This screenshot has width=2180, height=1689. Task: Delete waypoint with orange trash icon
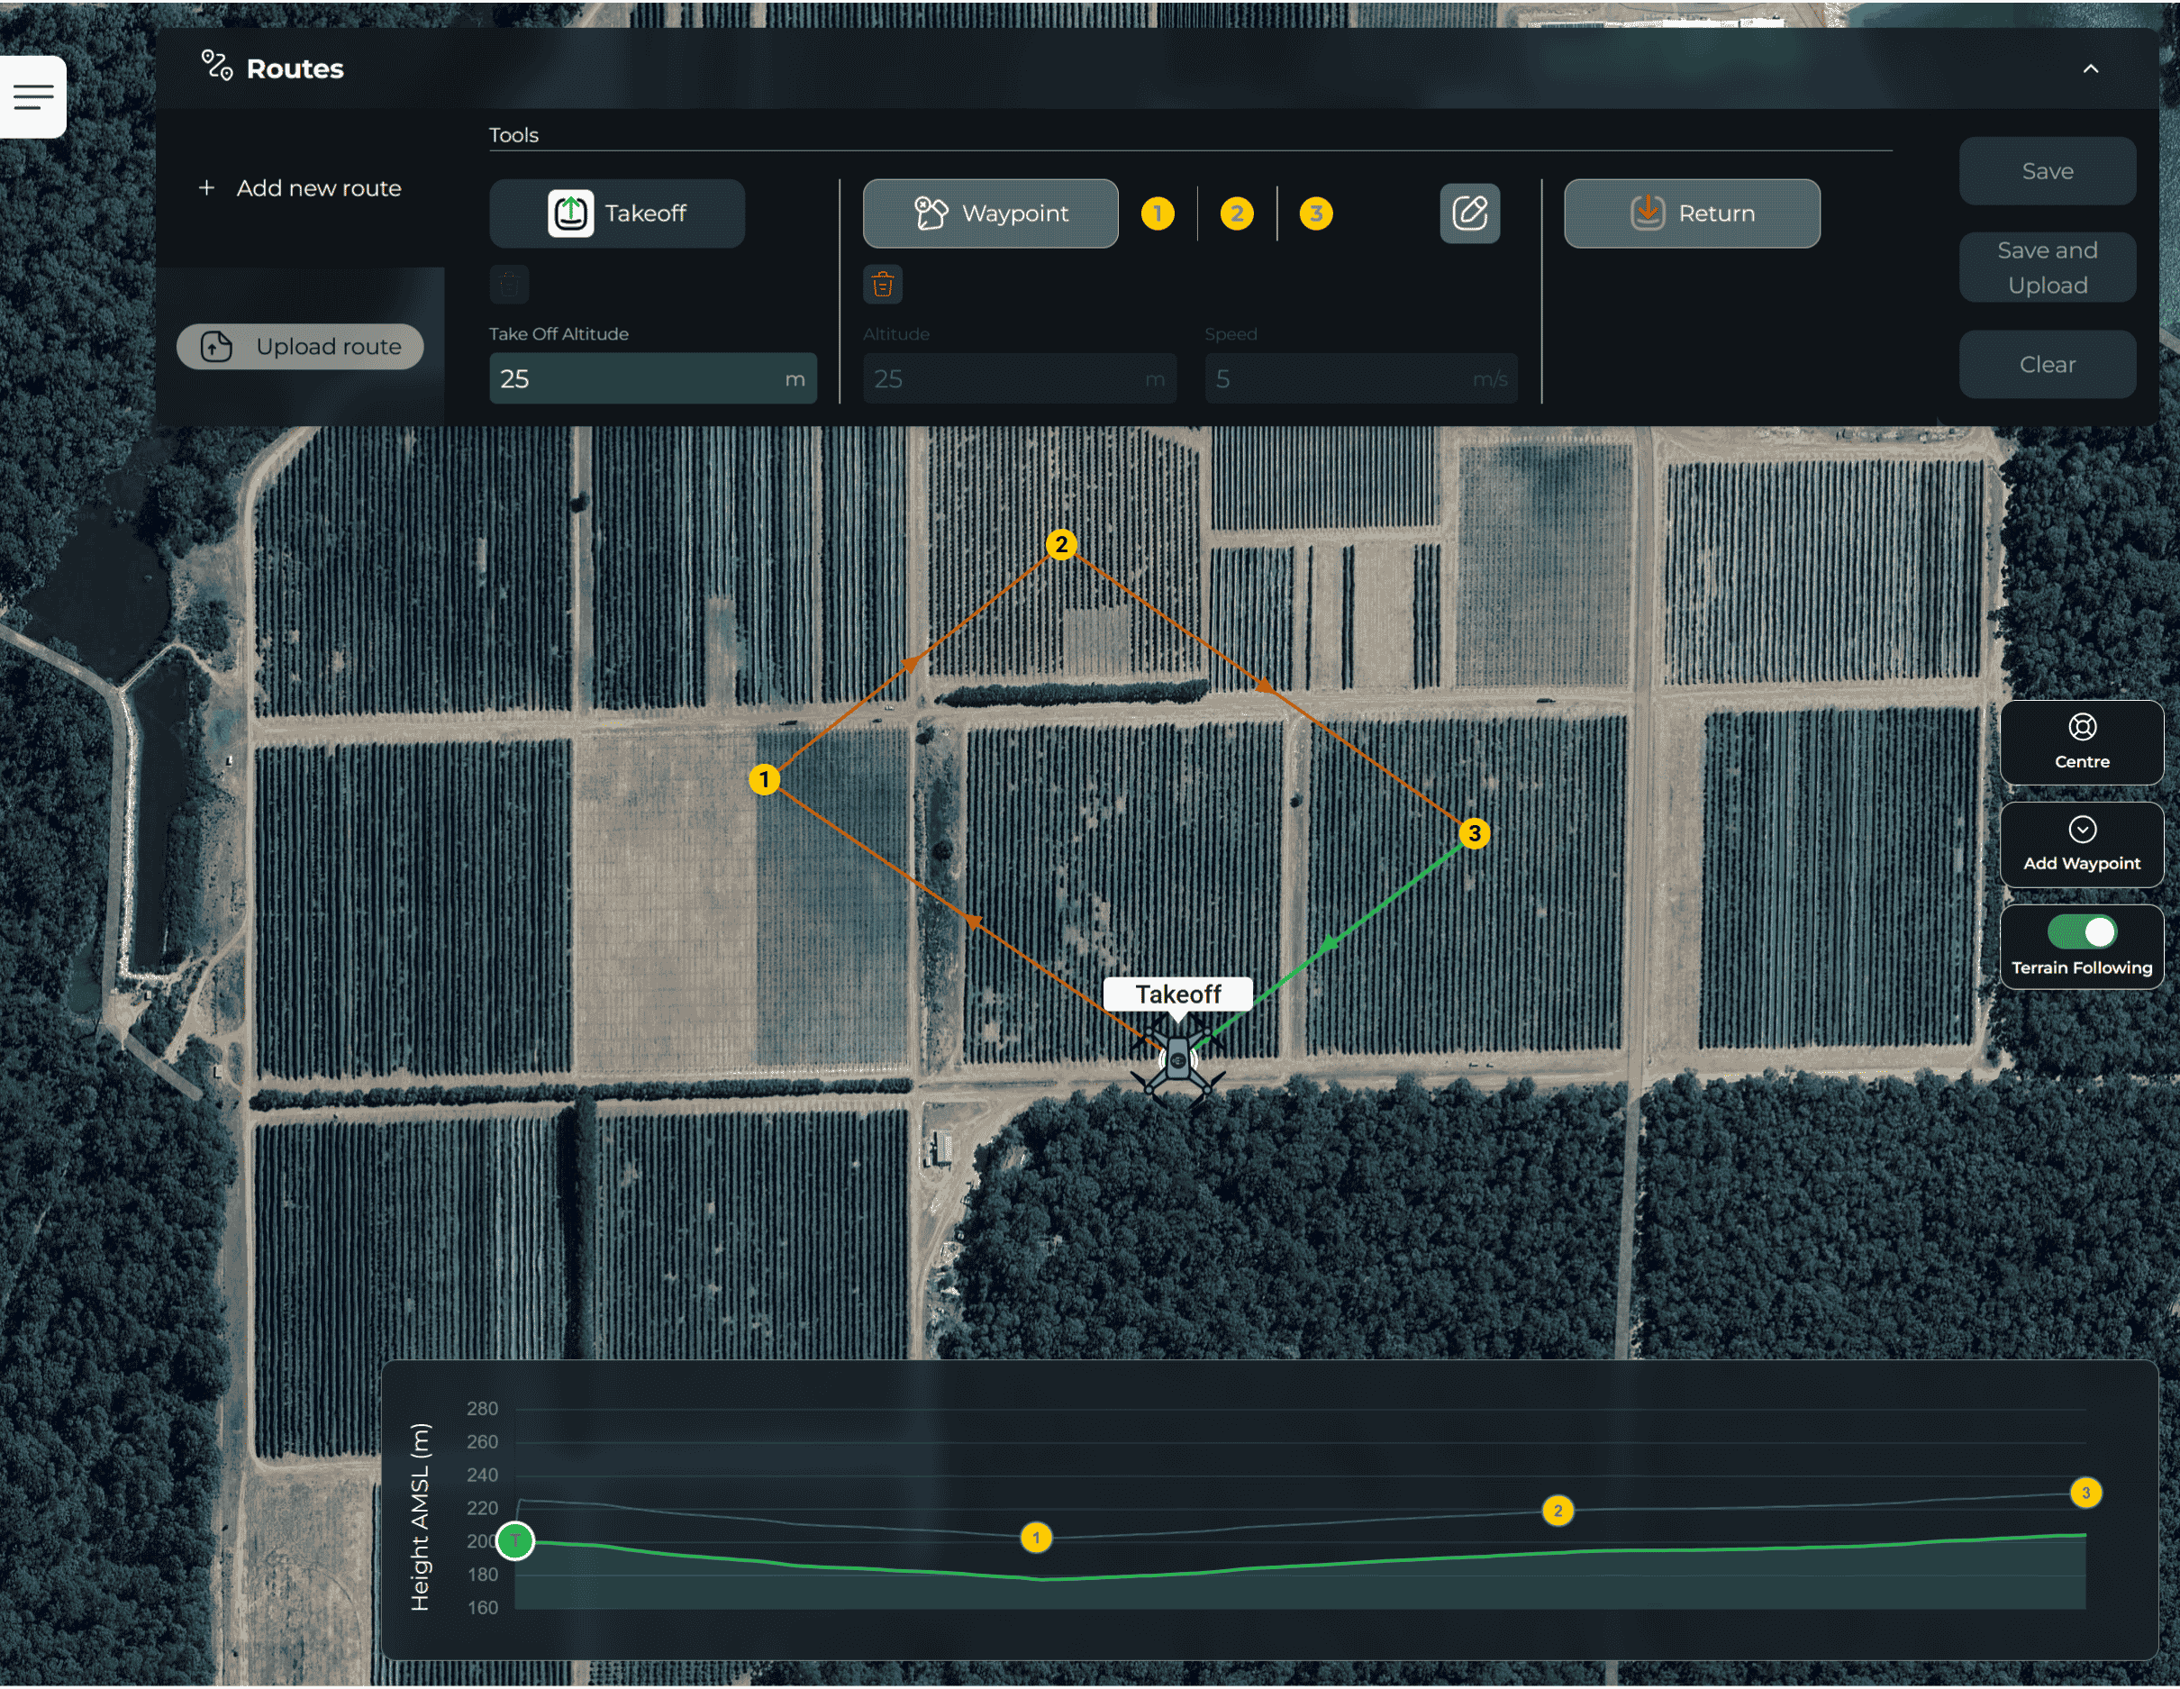pos(883,286)
